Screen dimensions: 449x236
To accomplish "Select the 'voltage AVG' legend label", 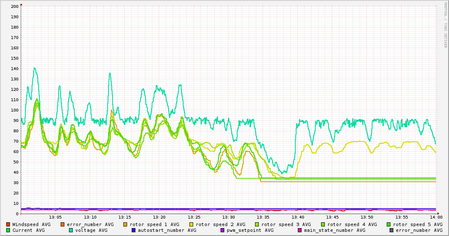I will click(x=91, y=230).
